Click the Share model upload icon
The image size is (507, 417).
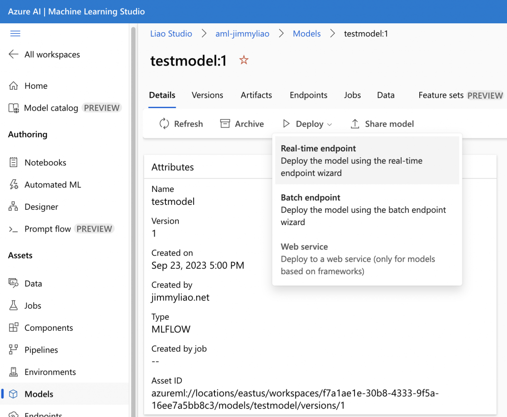[x=355, y=123]
